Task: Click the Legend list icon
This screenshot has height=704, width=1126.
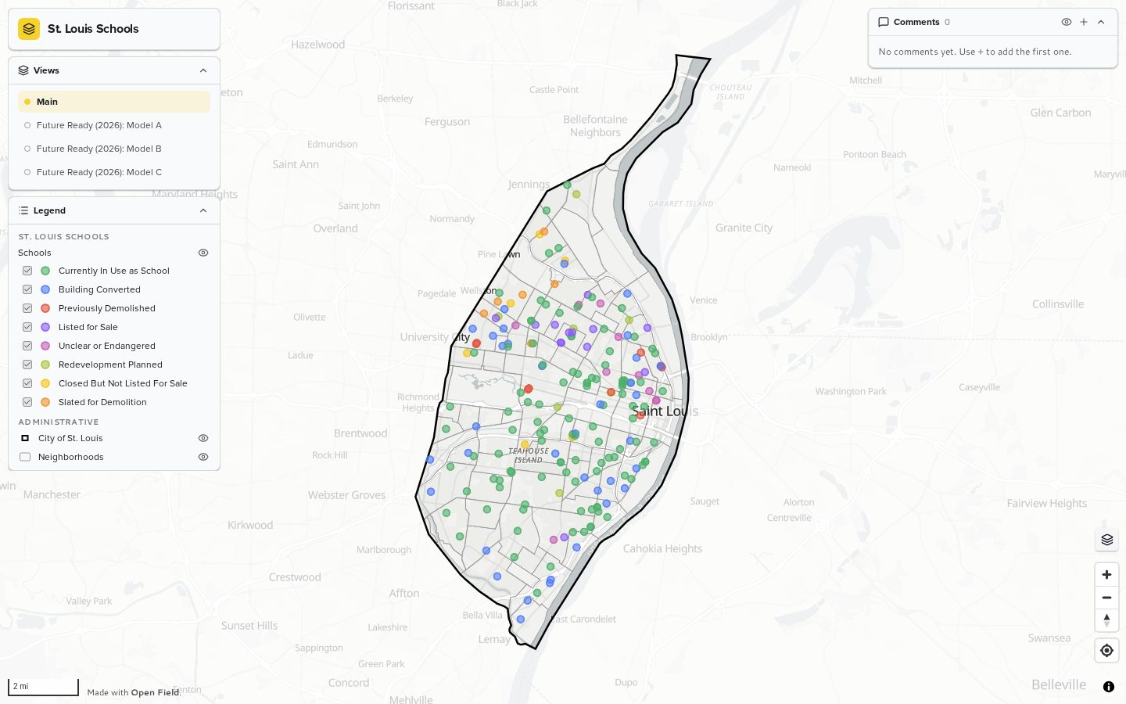Action: click(23, 210)
